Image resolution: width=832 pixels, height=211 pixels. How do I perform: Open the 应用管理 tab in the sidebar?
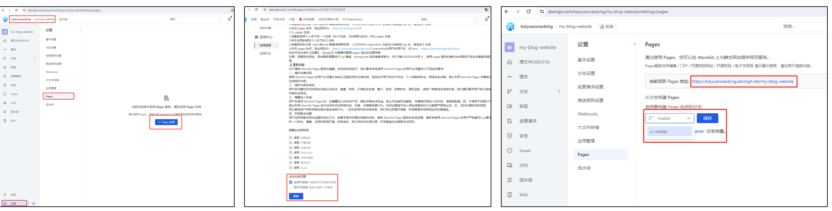[x=265, y=46]
